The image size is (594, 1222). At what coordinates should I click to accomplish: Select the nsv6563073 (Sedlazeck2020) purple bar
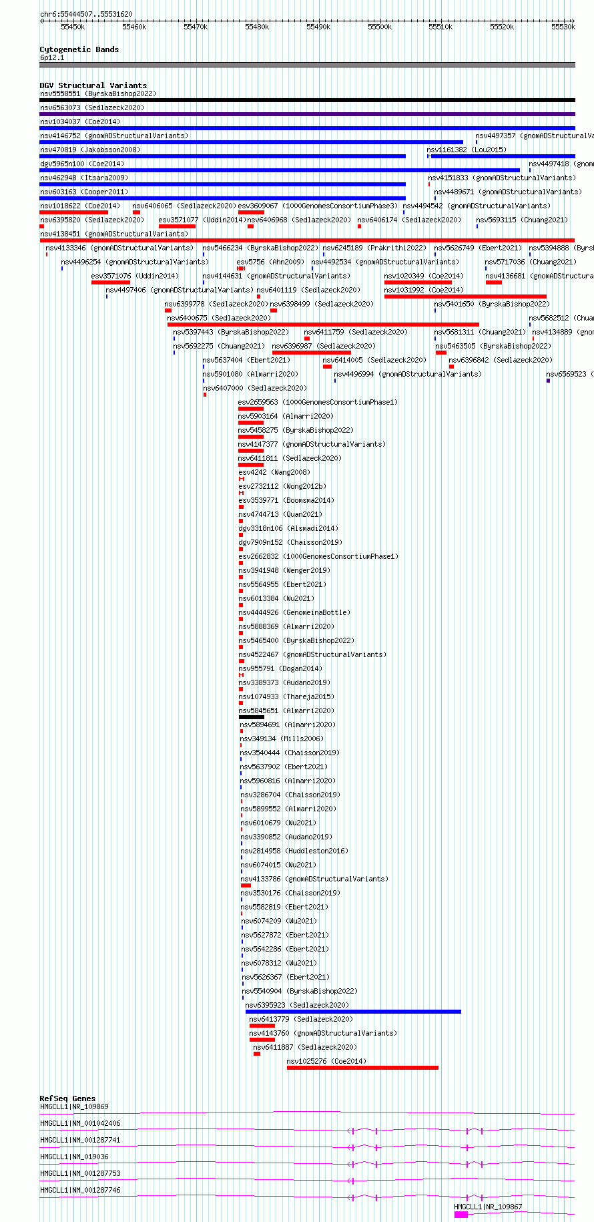[x=307, y=114]
